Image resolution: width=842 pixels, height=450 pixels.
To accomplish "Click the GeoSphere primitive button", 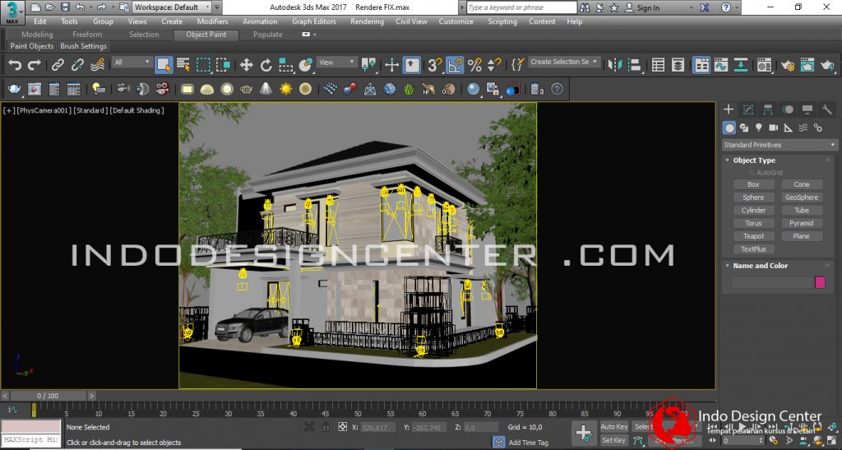I will (801, 197).
